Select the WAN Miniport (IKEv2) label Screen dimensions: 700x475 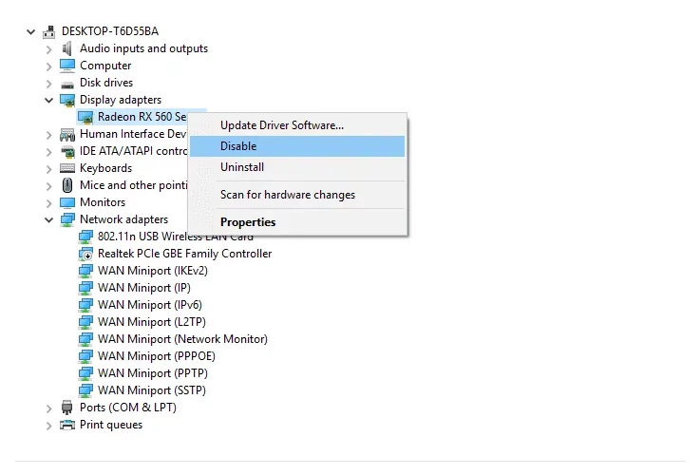pyautogui.click(x=153, y=271)
